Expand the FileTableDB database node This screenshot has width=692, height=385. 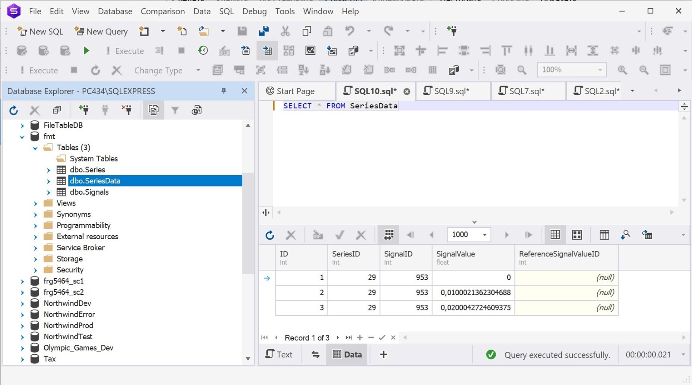22,126
